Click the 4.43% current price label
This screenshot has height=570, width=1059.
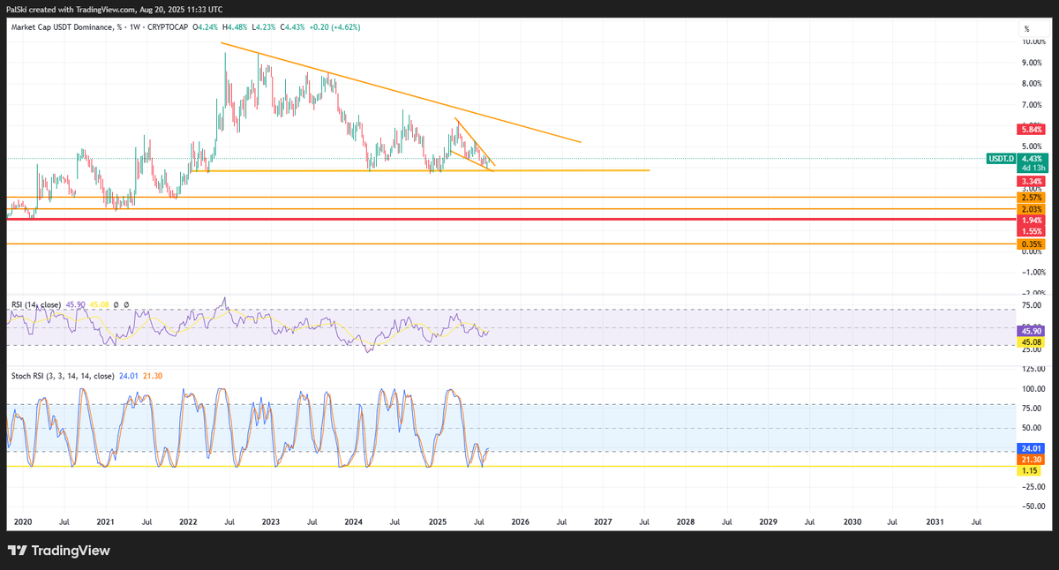(x=1031, y=159)
